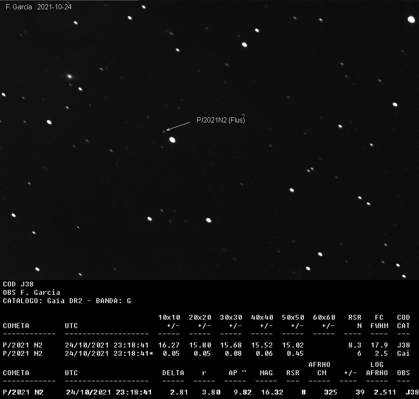
Task: Click the magnitude value '16.27'
Action: pos(169,345)
